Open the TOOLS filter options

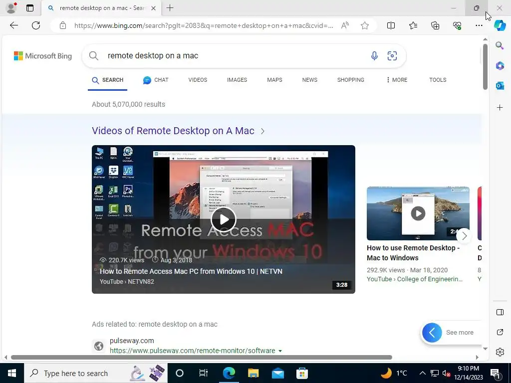coord(438,80)
